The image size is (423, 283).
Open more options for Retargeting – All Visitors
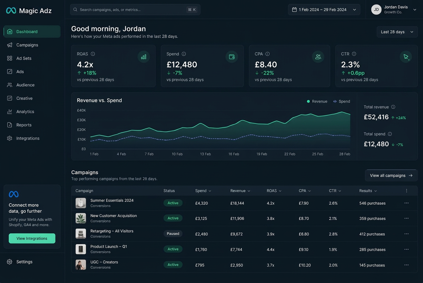[407, 234]
